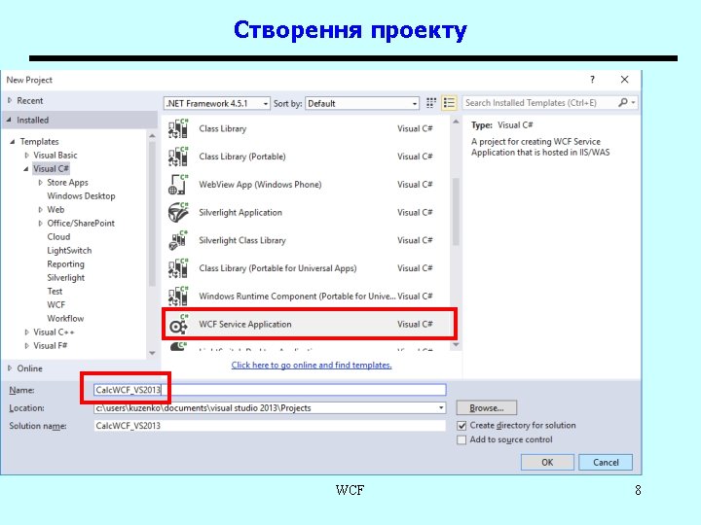Click the OK button
This screenshot has height=525, width=701.
coord(547,462)
